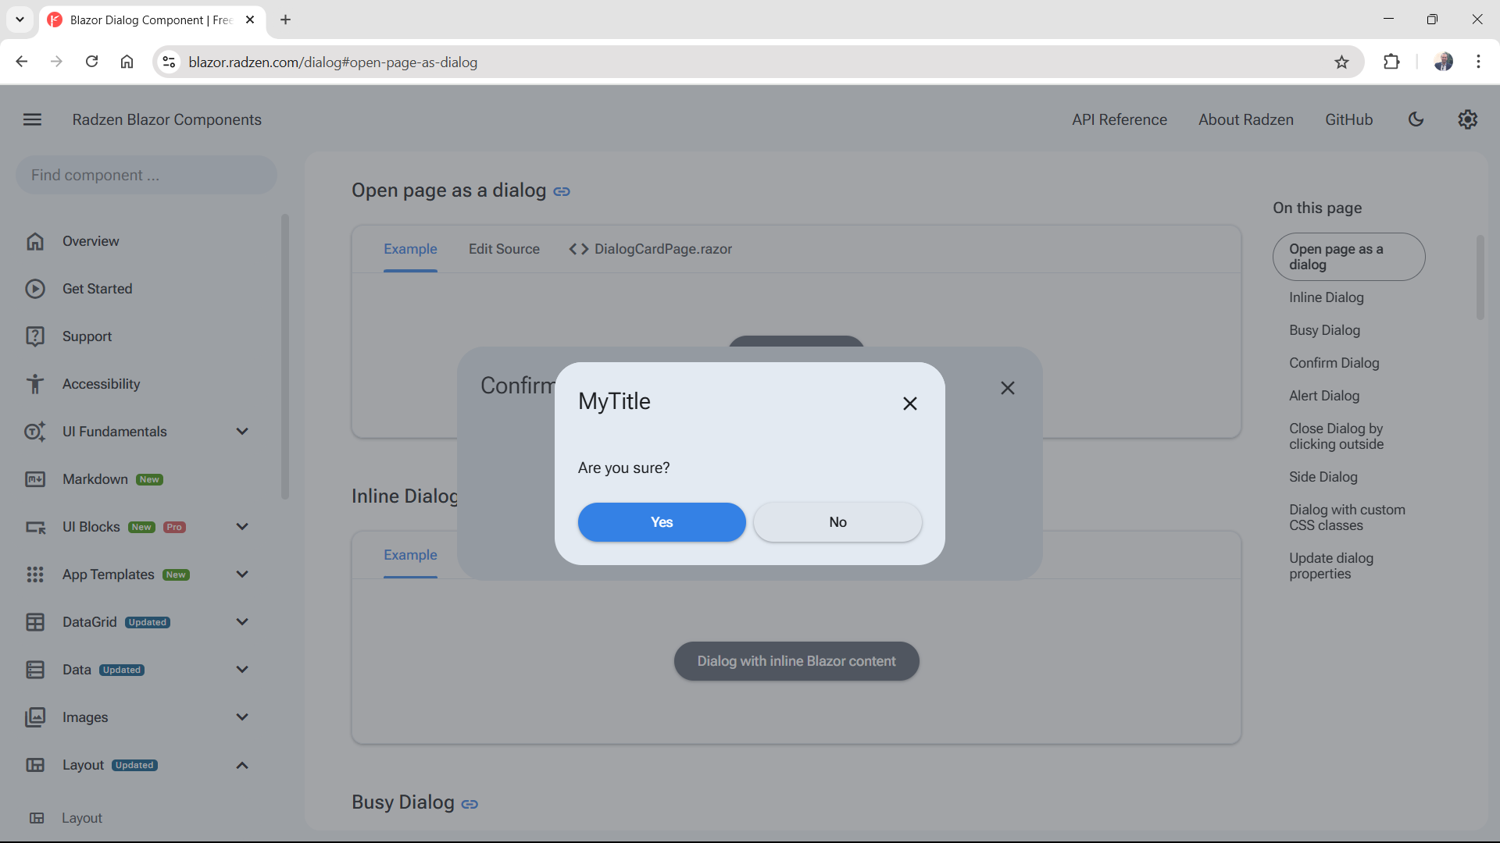Click the Get Started play icon
Image resolution: width=1500 pixels, height=843 pixels.
(x=35, y=289)
